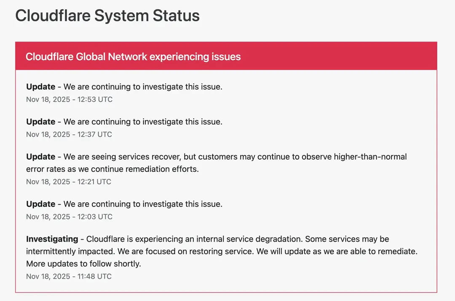Click the bold Update label above 12:53 UTC

[40, 87]
